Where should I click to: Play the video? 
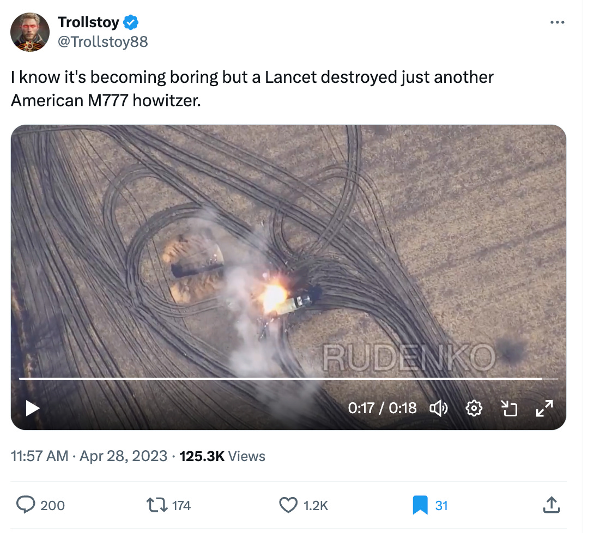tap(33, 408)
